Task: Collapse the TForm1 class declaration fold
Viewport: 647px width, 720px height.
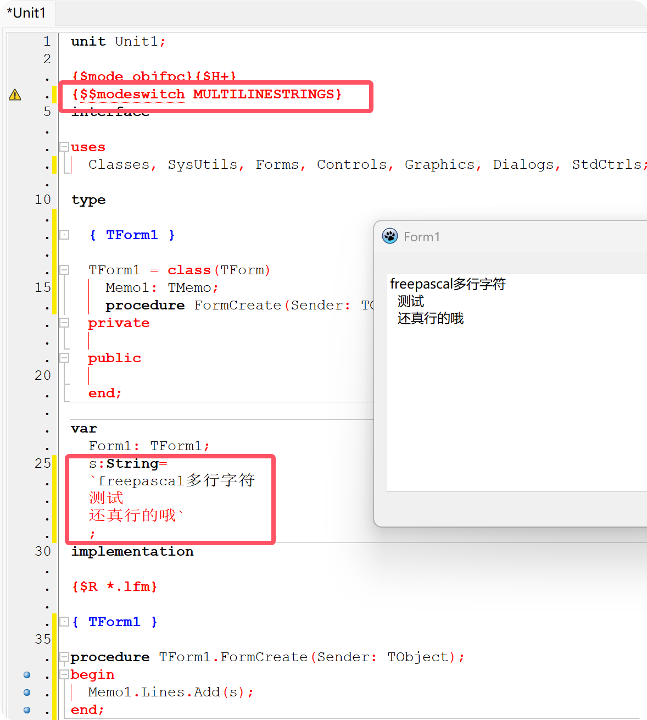Action: [x=63, y=270]
